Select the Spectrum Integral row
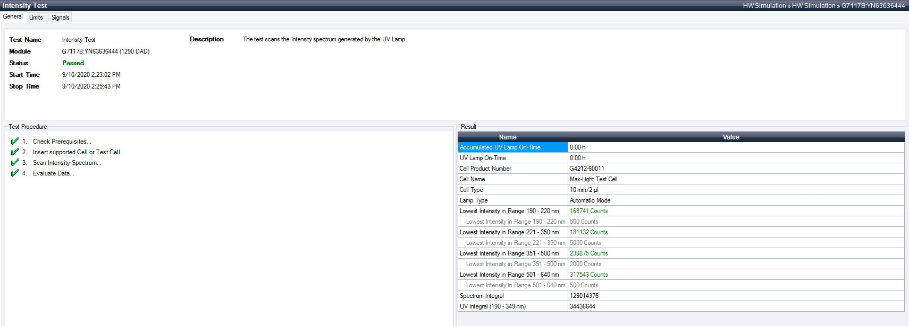 [482, 296]
